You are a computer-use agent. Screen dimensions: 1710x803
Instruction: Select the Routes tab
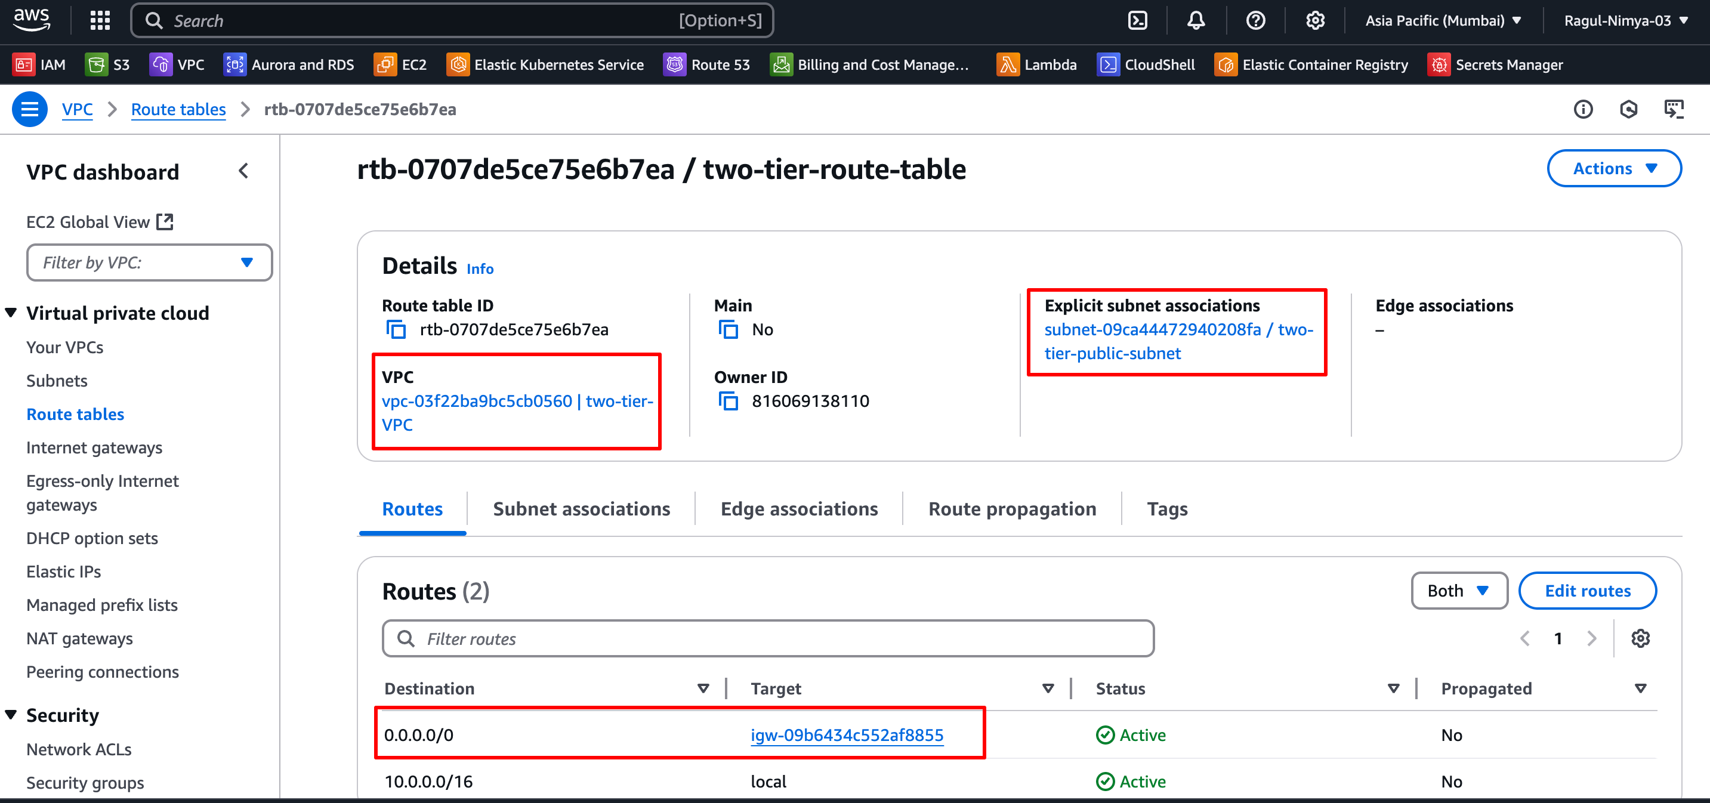click(412, 508)
